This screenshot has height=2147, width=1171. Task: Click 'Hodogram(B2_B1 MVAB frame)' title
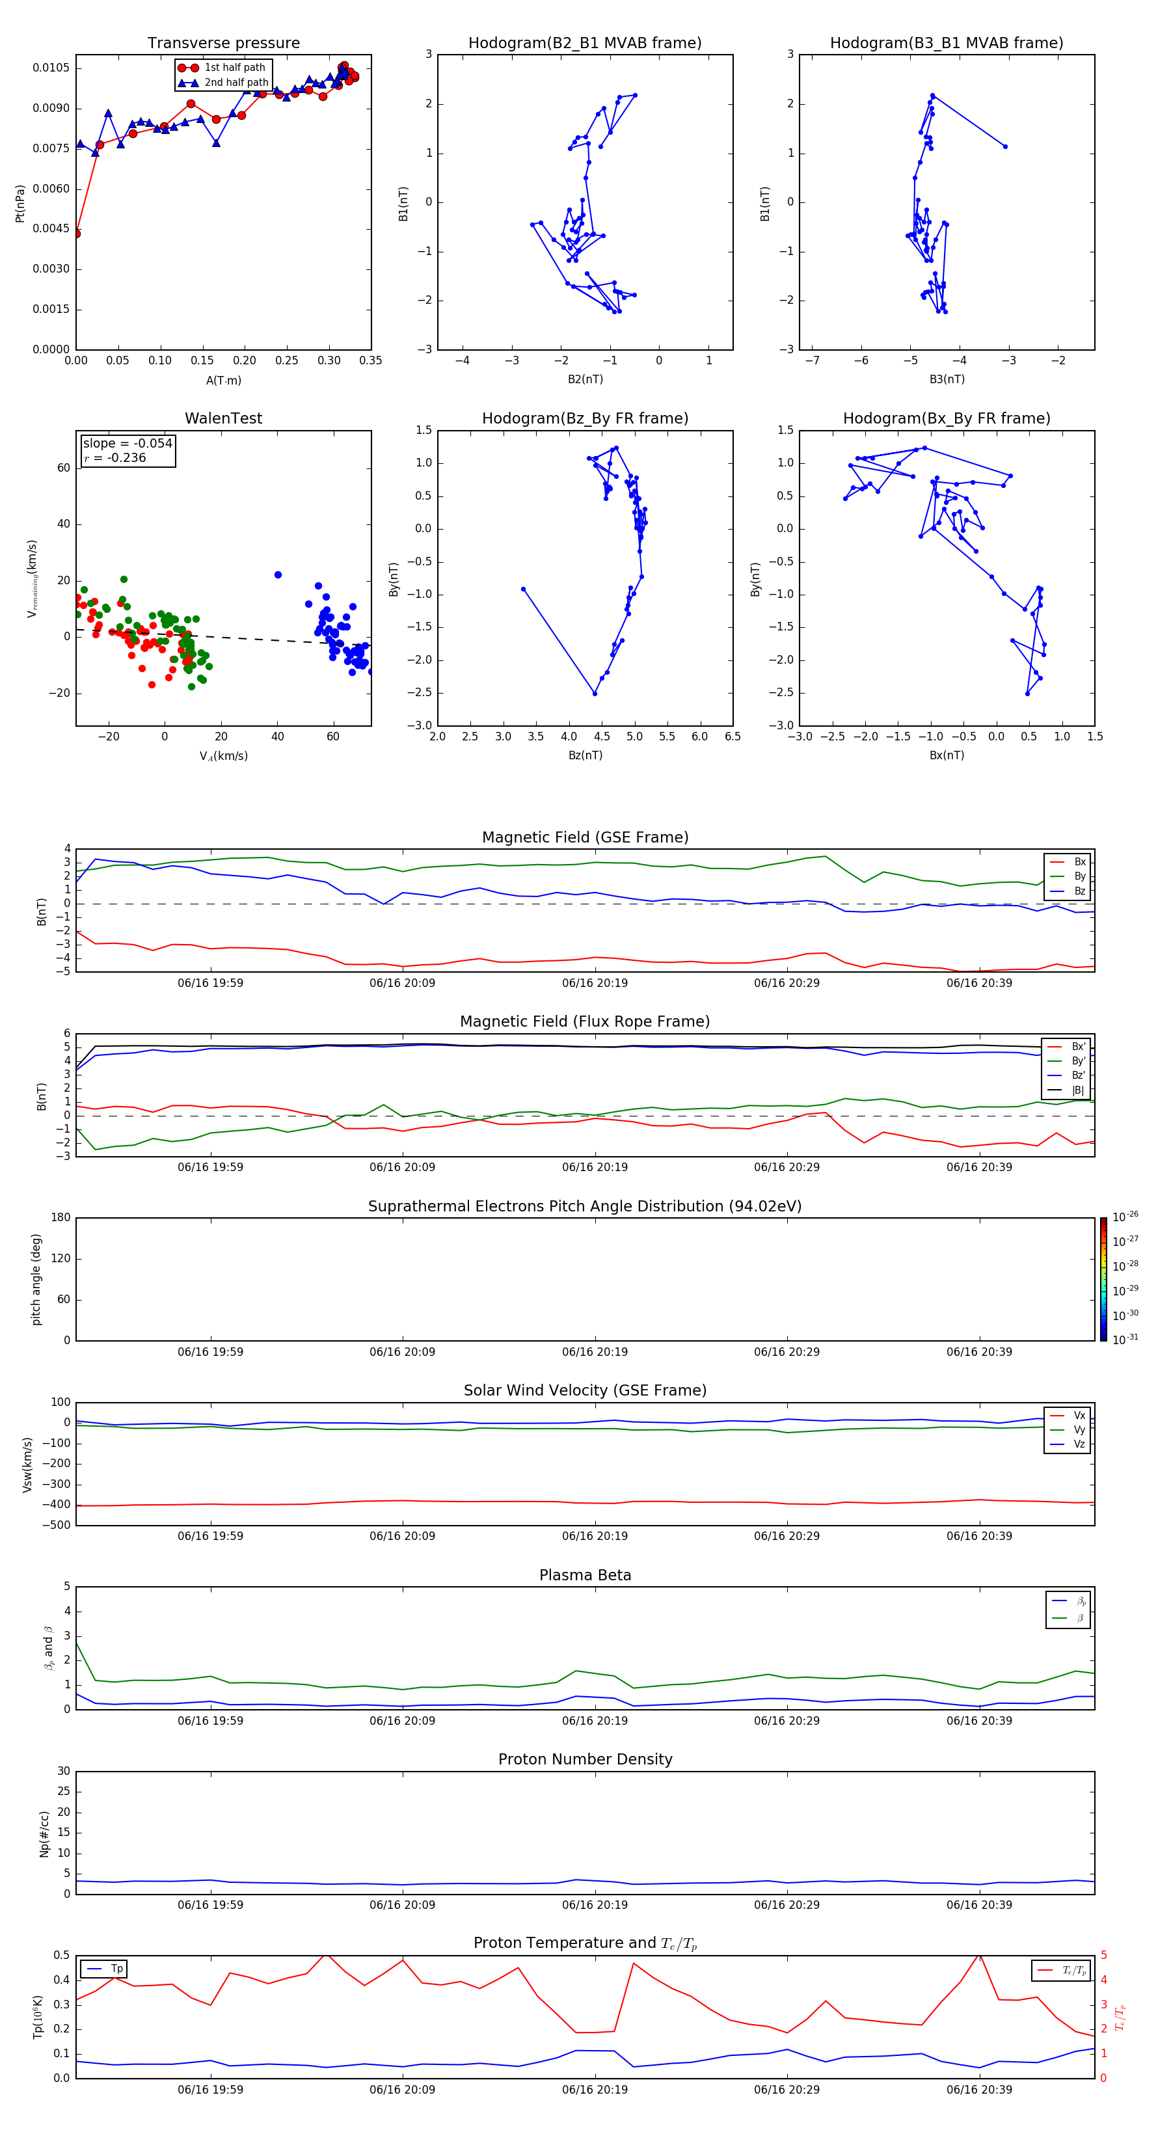coord(585,44)
